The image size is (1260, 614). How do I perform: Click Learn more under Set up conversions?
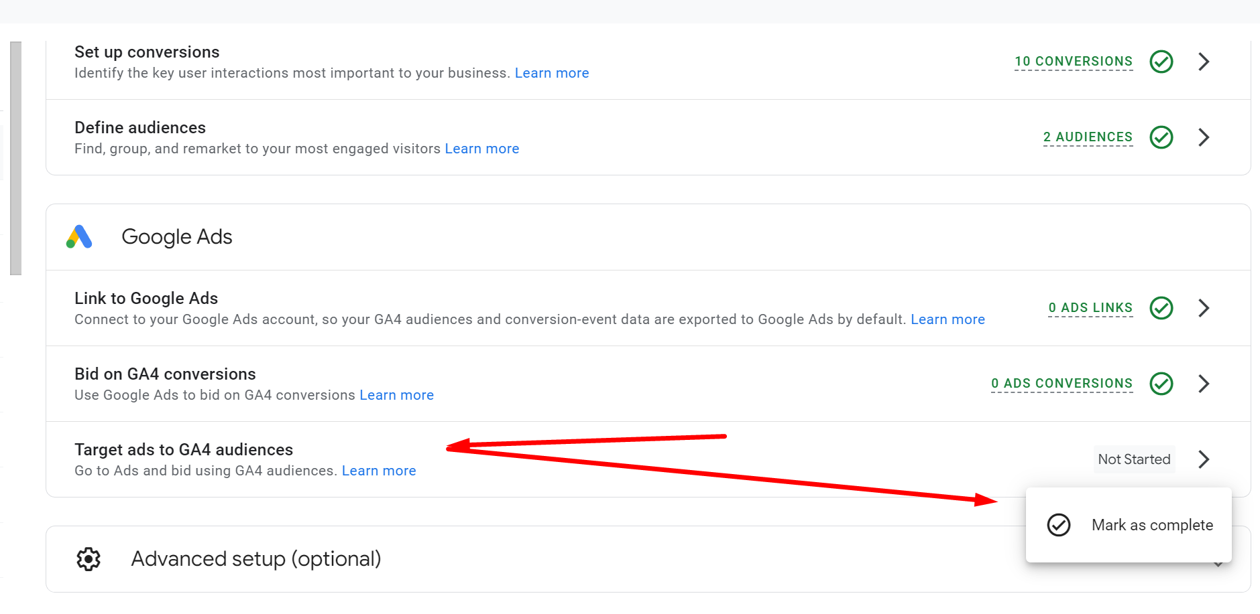tap(552, 73)
